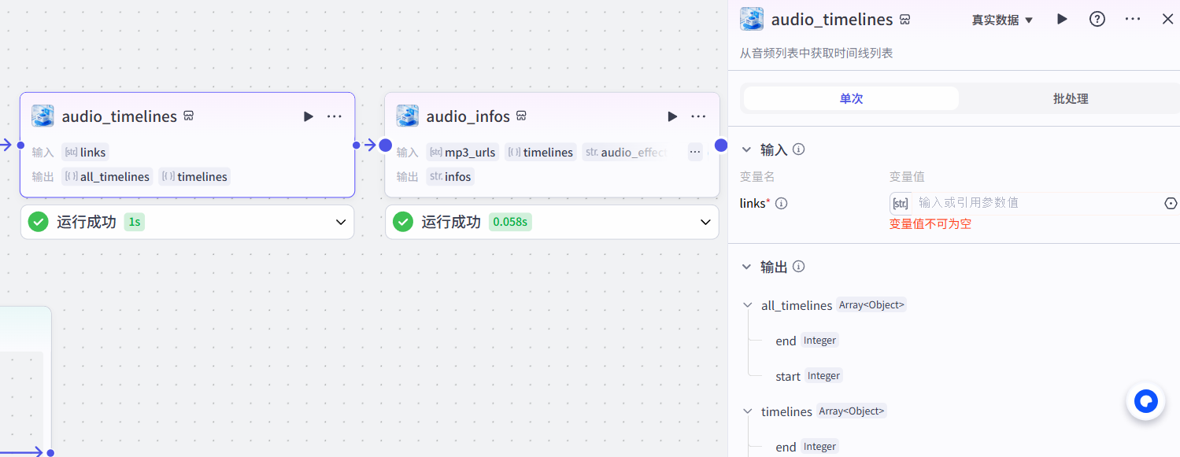Image resolution: width=1180 pixels, height=457 pixels.
Task: Open the 真实数据 dropdown
Action: pyautogui.click(x=1002, y=20)
